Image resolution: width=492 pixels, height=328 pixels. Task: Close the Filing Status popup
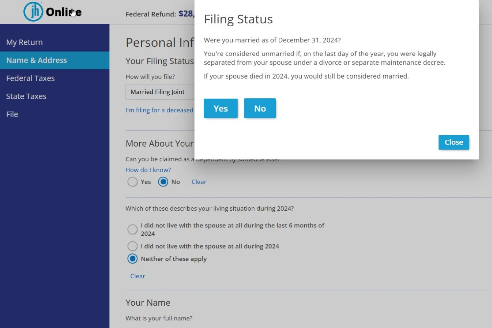coord(454,142)
